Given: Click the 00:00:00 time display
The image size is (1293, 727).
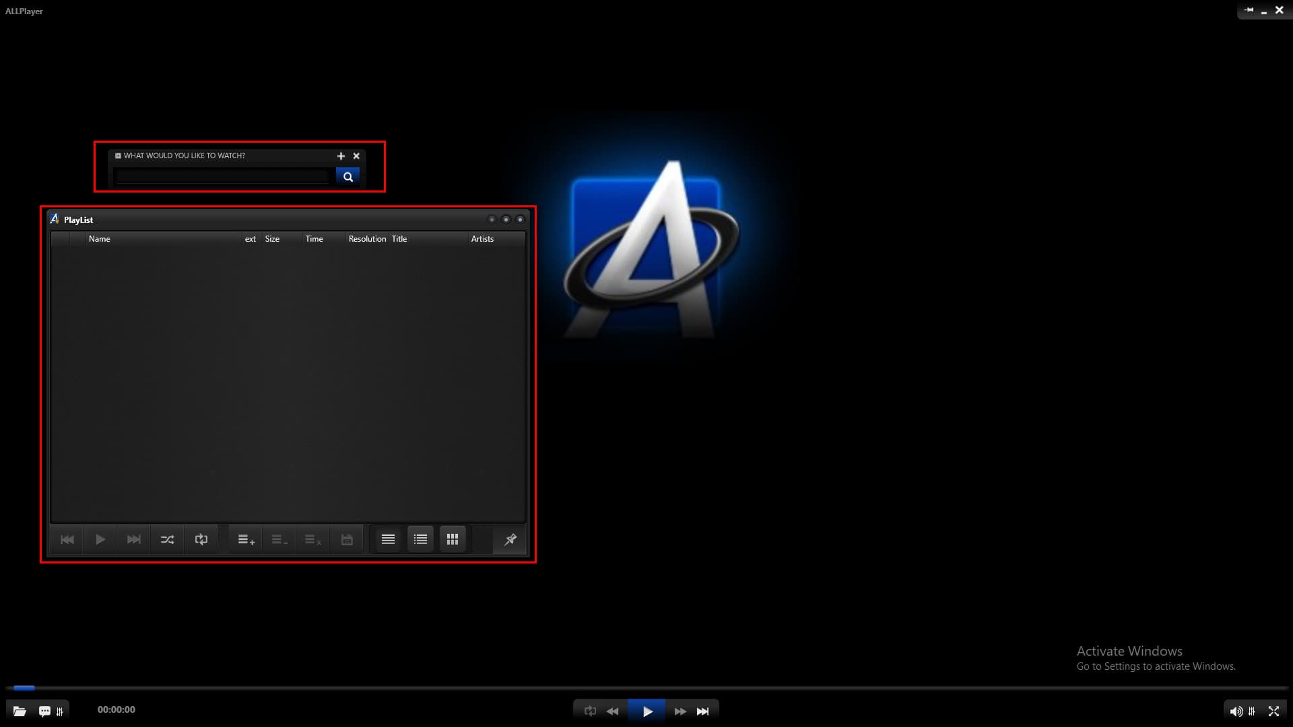Looking at the screenshot, I should tap(117, 709).
